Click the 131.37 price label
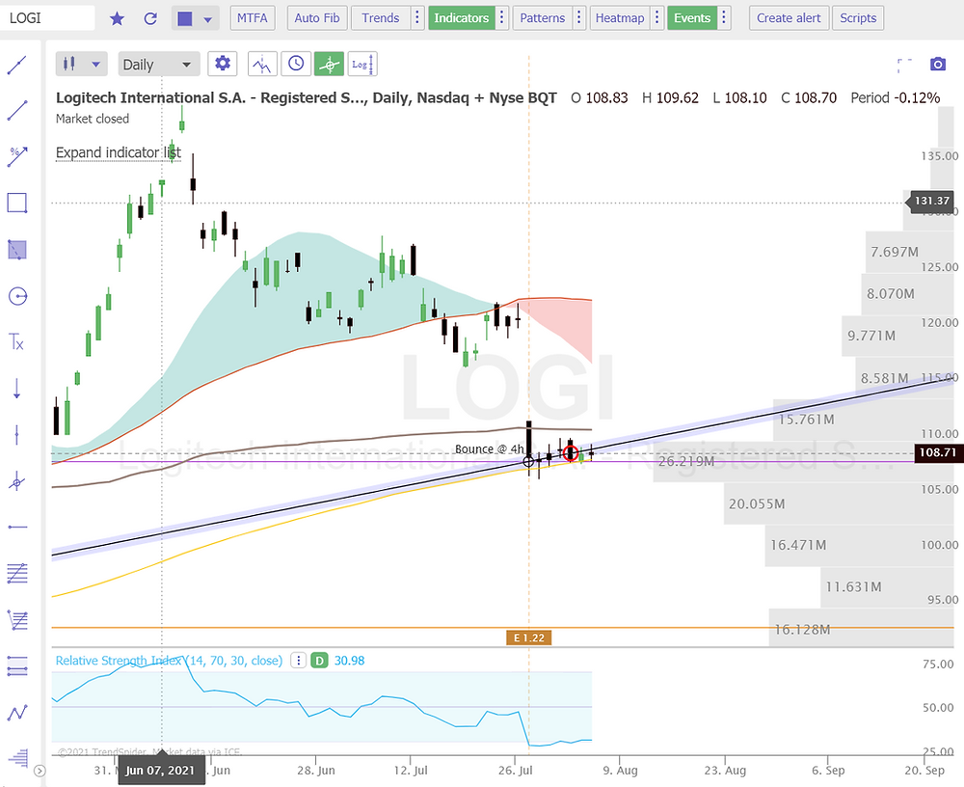964x787 pixels. [932, 201]
